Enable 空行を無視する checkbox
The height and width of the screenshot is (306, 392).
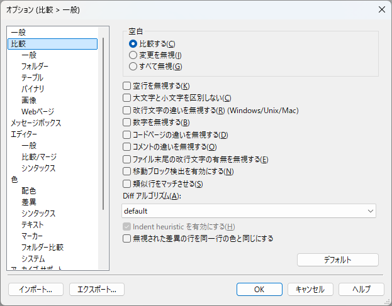[x=126, y=86]
